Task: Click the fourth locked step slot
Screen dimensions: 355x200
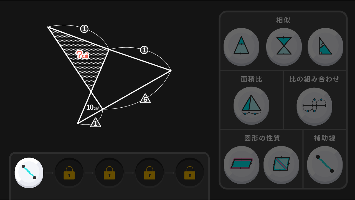Action: pos(149,173)
